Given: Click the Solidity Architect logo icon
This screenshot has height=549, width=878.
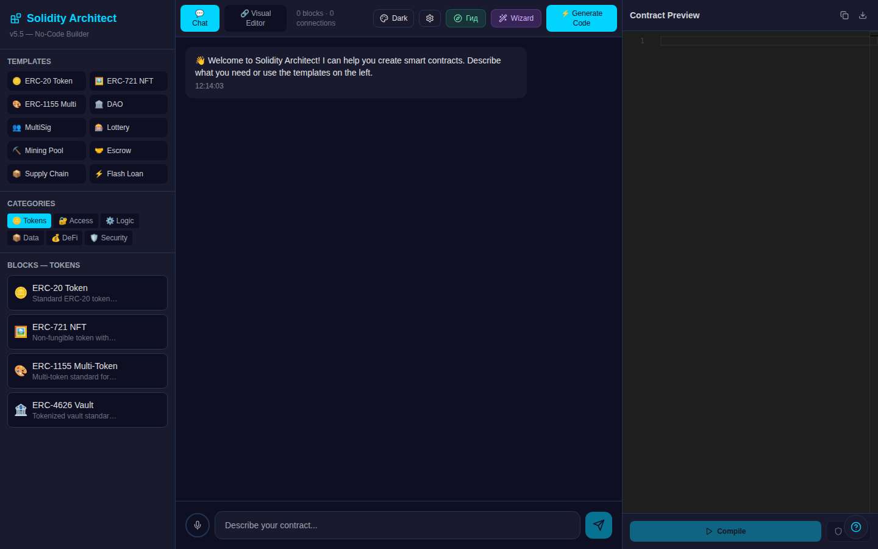Looking at the screenshot, I should click(x=16, y=18).
